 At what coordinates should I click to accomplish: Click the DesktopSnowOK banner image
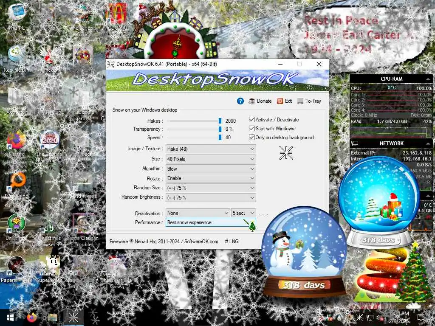[217, 80]
